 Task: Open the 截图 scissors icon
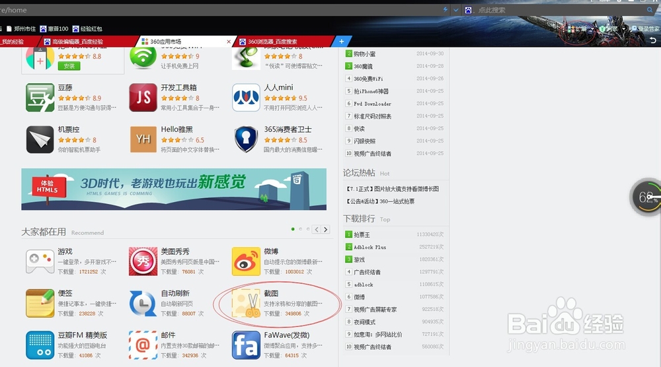pos(246,303)
